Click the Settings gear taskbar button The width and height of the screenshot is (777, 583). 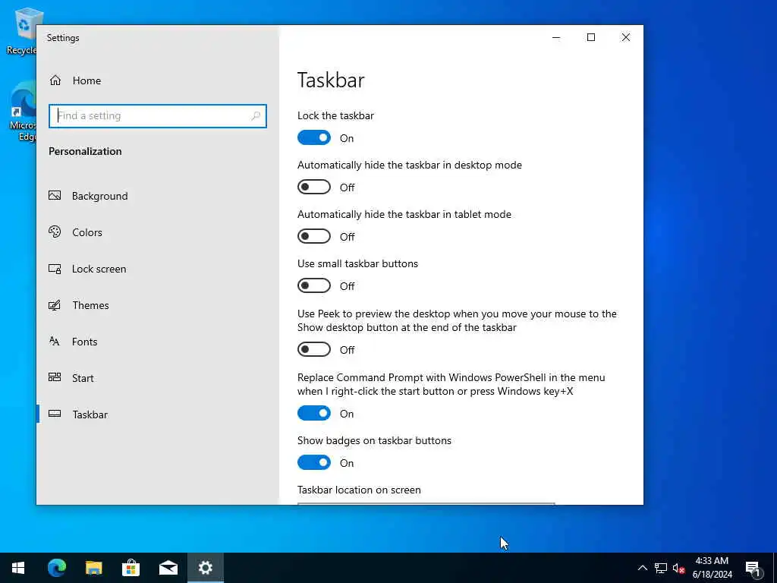[x=205, y=568]
